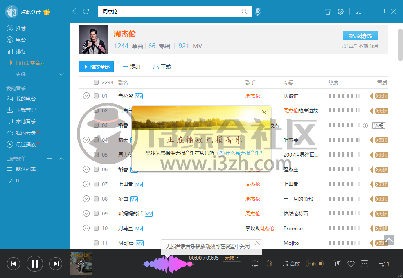Screen dimensions: 403x278
Task: Open 下载管理 in the sidebar
Action: point(21,110)
